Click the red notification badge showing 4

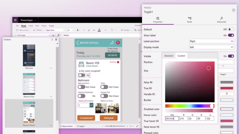[118, 42]
